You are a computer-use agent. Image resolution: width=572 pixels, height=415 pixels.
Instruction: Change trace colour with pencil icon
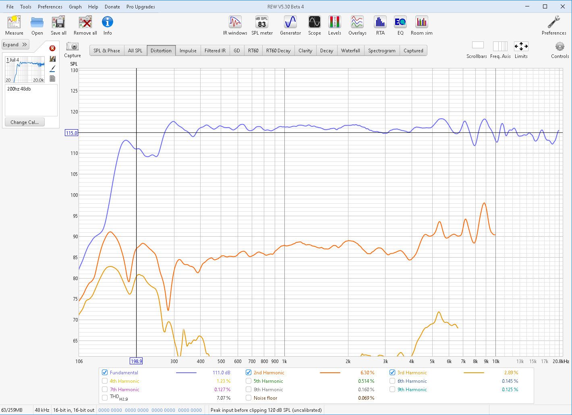[52, 68]
